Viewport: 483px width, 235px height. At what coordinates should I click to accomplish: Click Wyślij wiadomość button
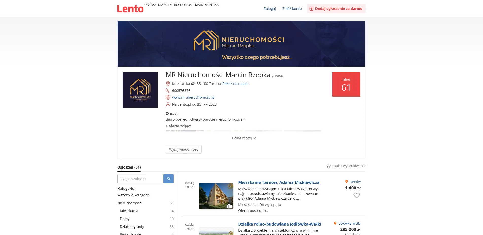184,149
